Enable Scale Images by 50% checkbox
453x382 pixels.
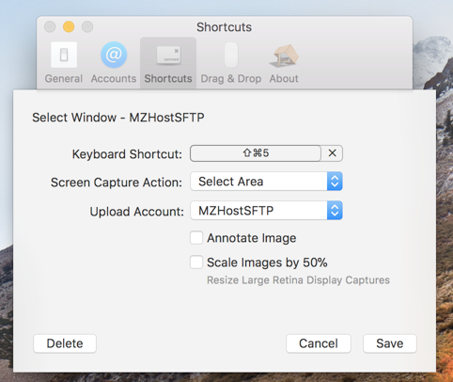(196, 263)
